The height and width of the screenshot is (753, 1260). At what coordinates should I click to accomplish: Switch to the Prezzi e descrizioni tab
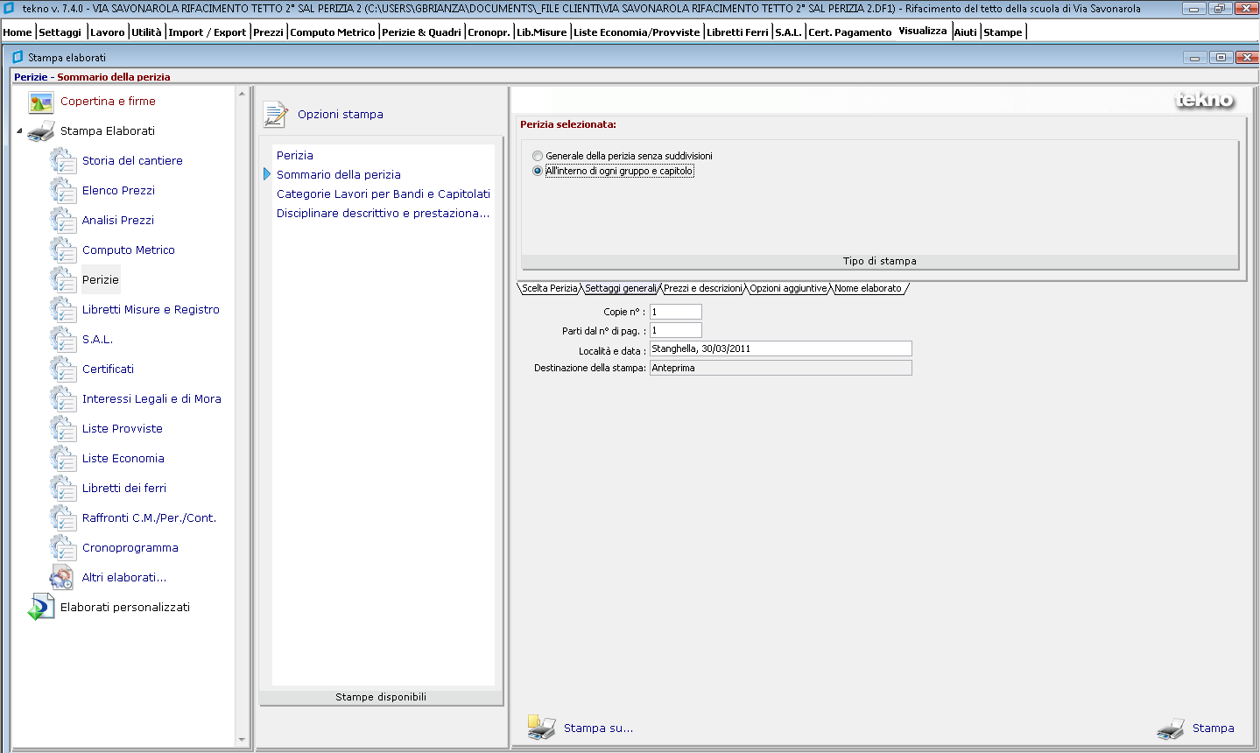point(703,288)
